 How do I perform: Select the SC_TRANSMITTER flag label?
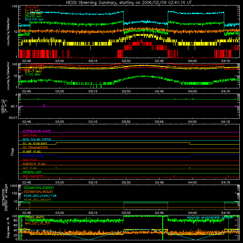[x=35, y=148]
